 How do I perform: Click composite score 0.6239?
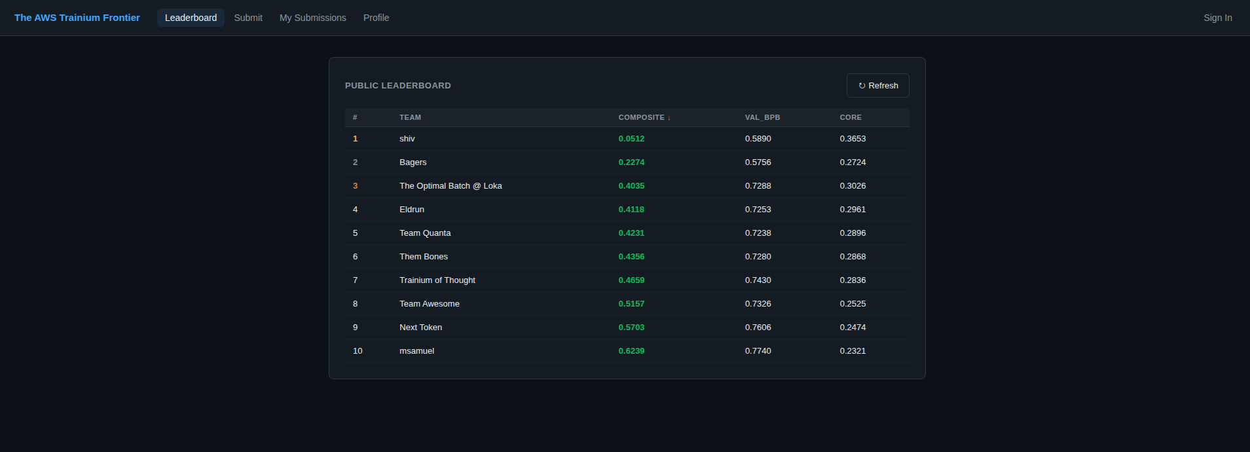tap(631, 351)
